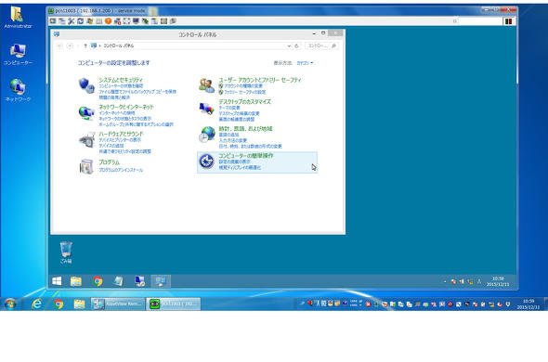Open デスクトップの背景の変更 link
This screenshot has height=362, width=548.
[x=239, y=113]
